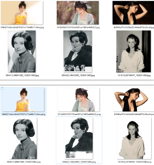Select the 094422.18633895_1920X1080.png cutout thumbnail

click(78, 138)
